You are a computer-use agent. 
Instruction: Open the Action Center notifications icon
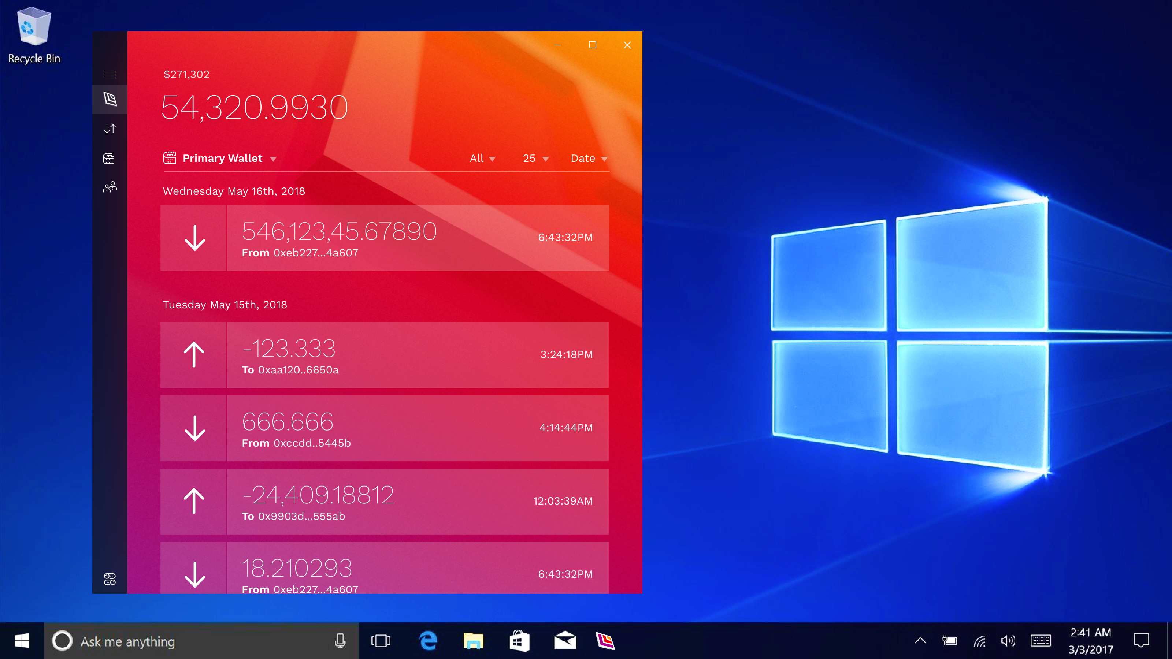click(1141, 641)
